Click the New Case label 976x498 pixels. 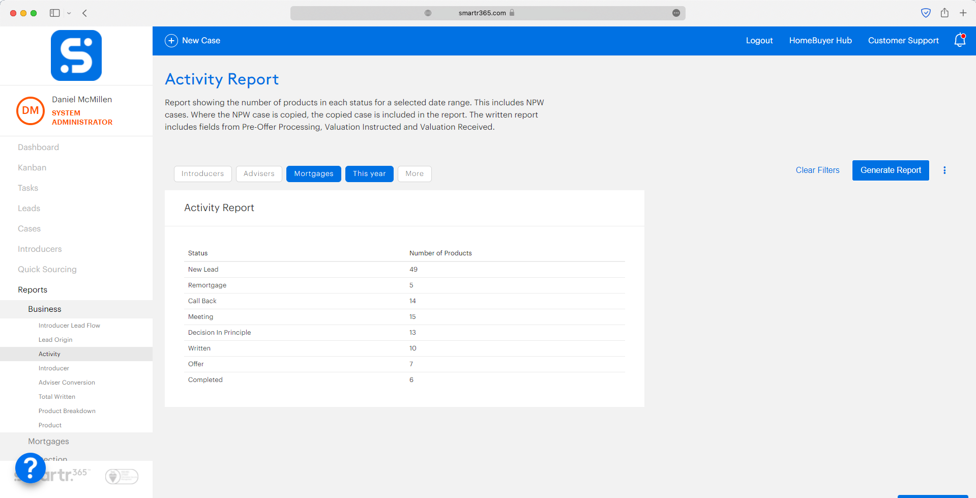201,41
